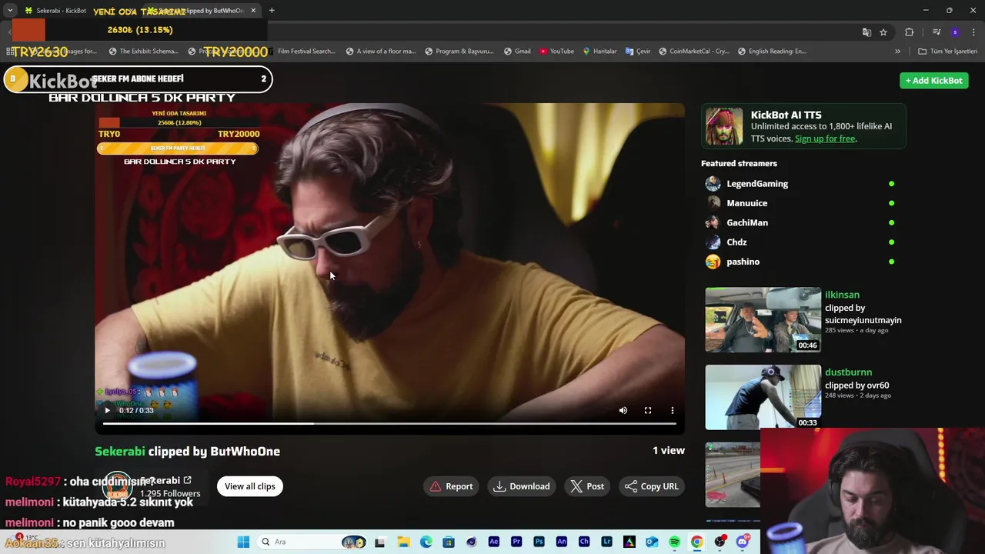Image resolution: width=985 pixels, height=554 pixels.
Task: Launch Character Animator from taskbar
Action: point(584,542)
